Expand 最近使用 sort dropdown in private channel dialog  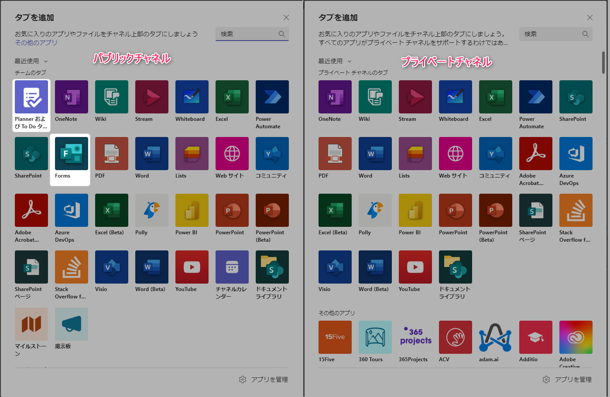[335, 61]
